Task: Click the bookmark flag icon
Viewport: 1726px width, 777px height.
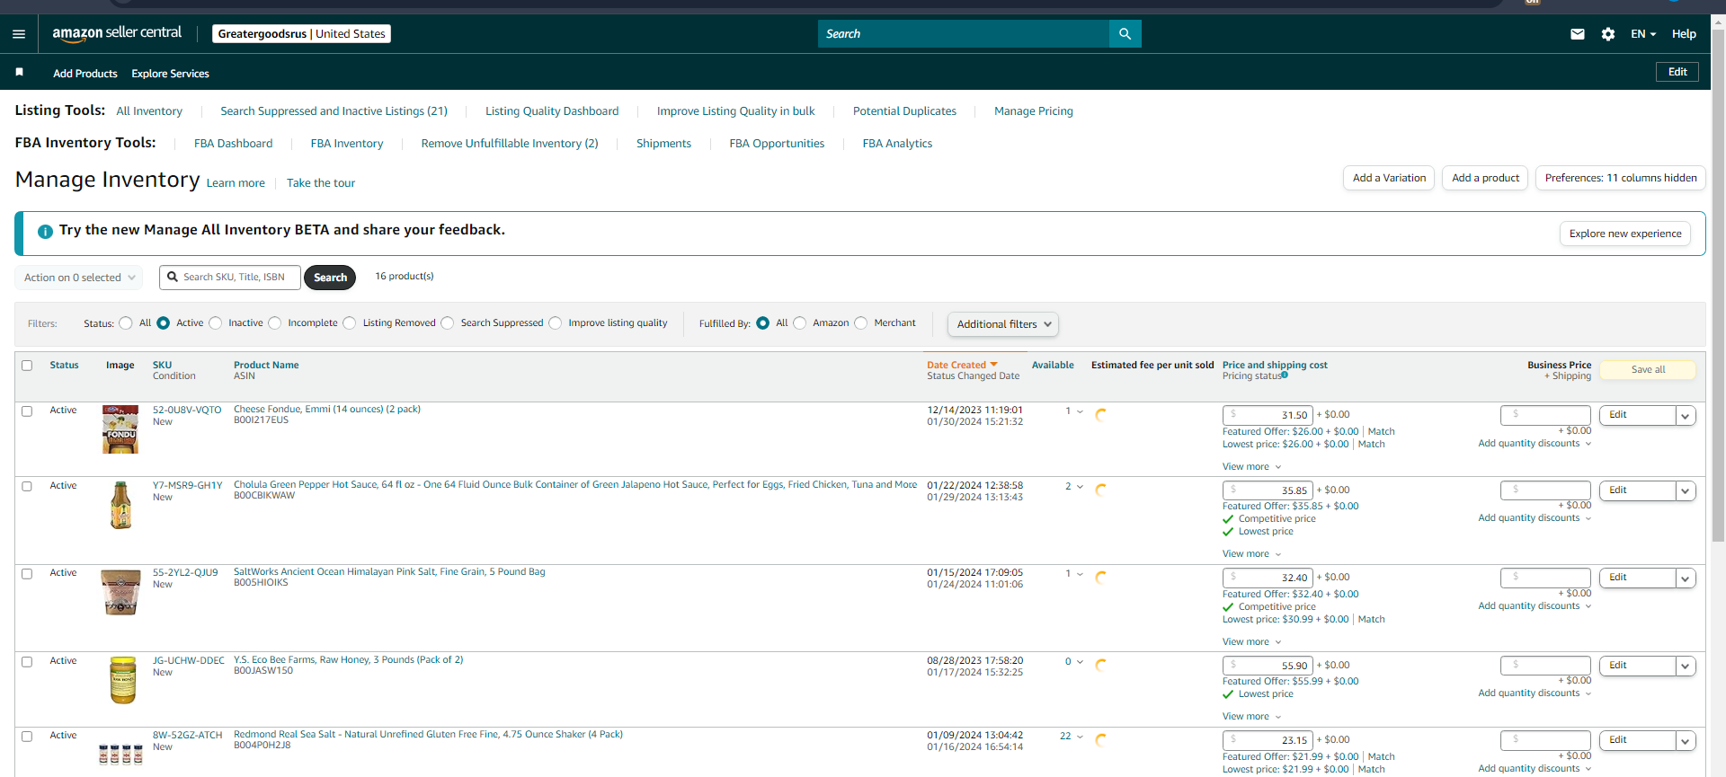Action: pyautogui.click(x=19, y=72)
